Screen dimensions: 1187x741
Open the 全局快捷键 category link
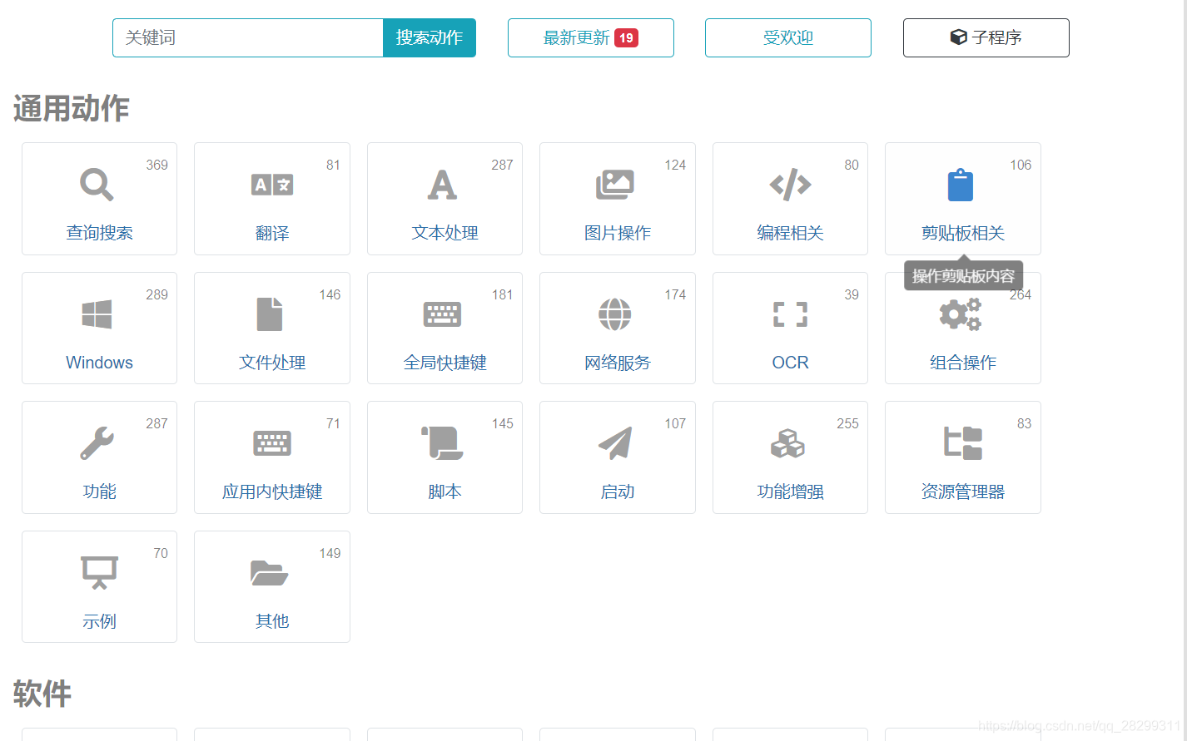tap(445, 363)
